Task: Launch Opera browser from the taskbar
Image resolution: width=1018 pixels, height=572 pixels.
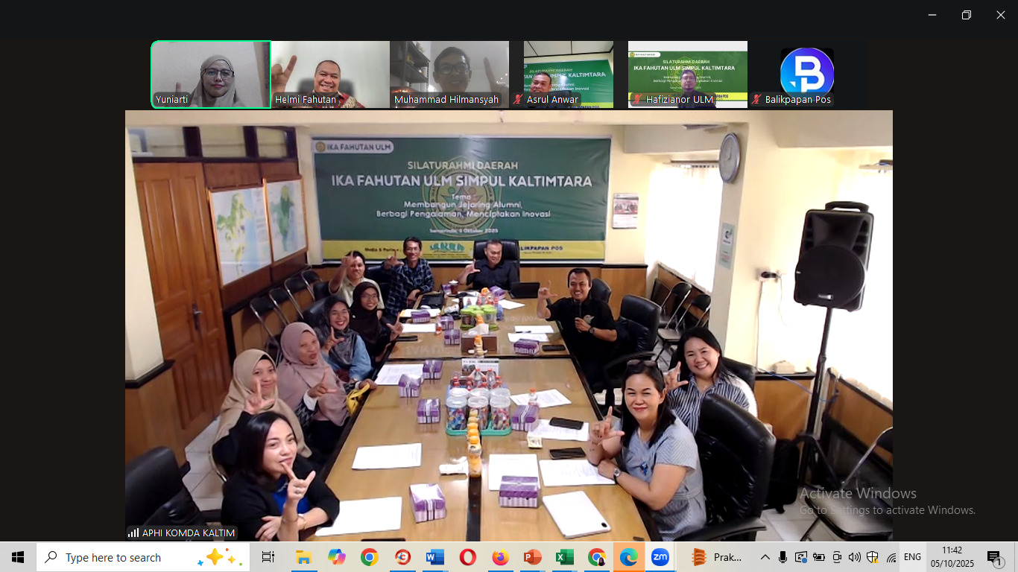Action: 467,557
